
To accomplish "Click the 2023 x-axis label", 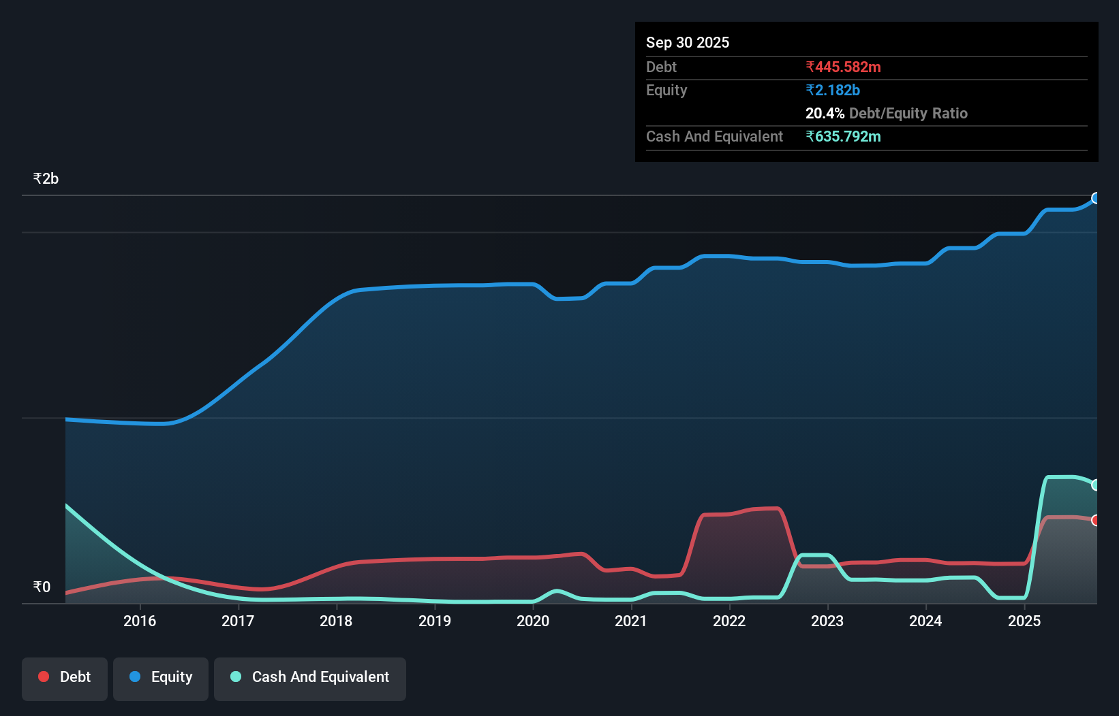I will click(827, 621).
